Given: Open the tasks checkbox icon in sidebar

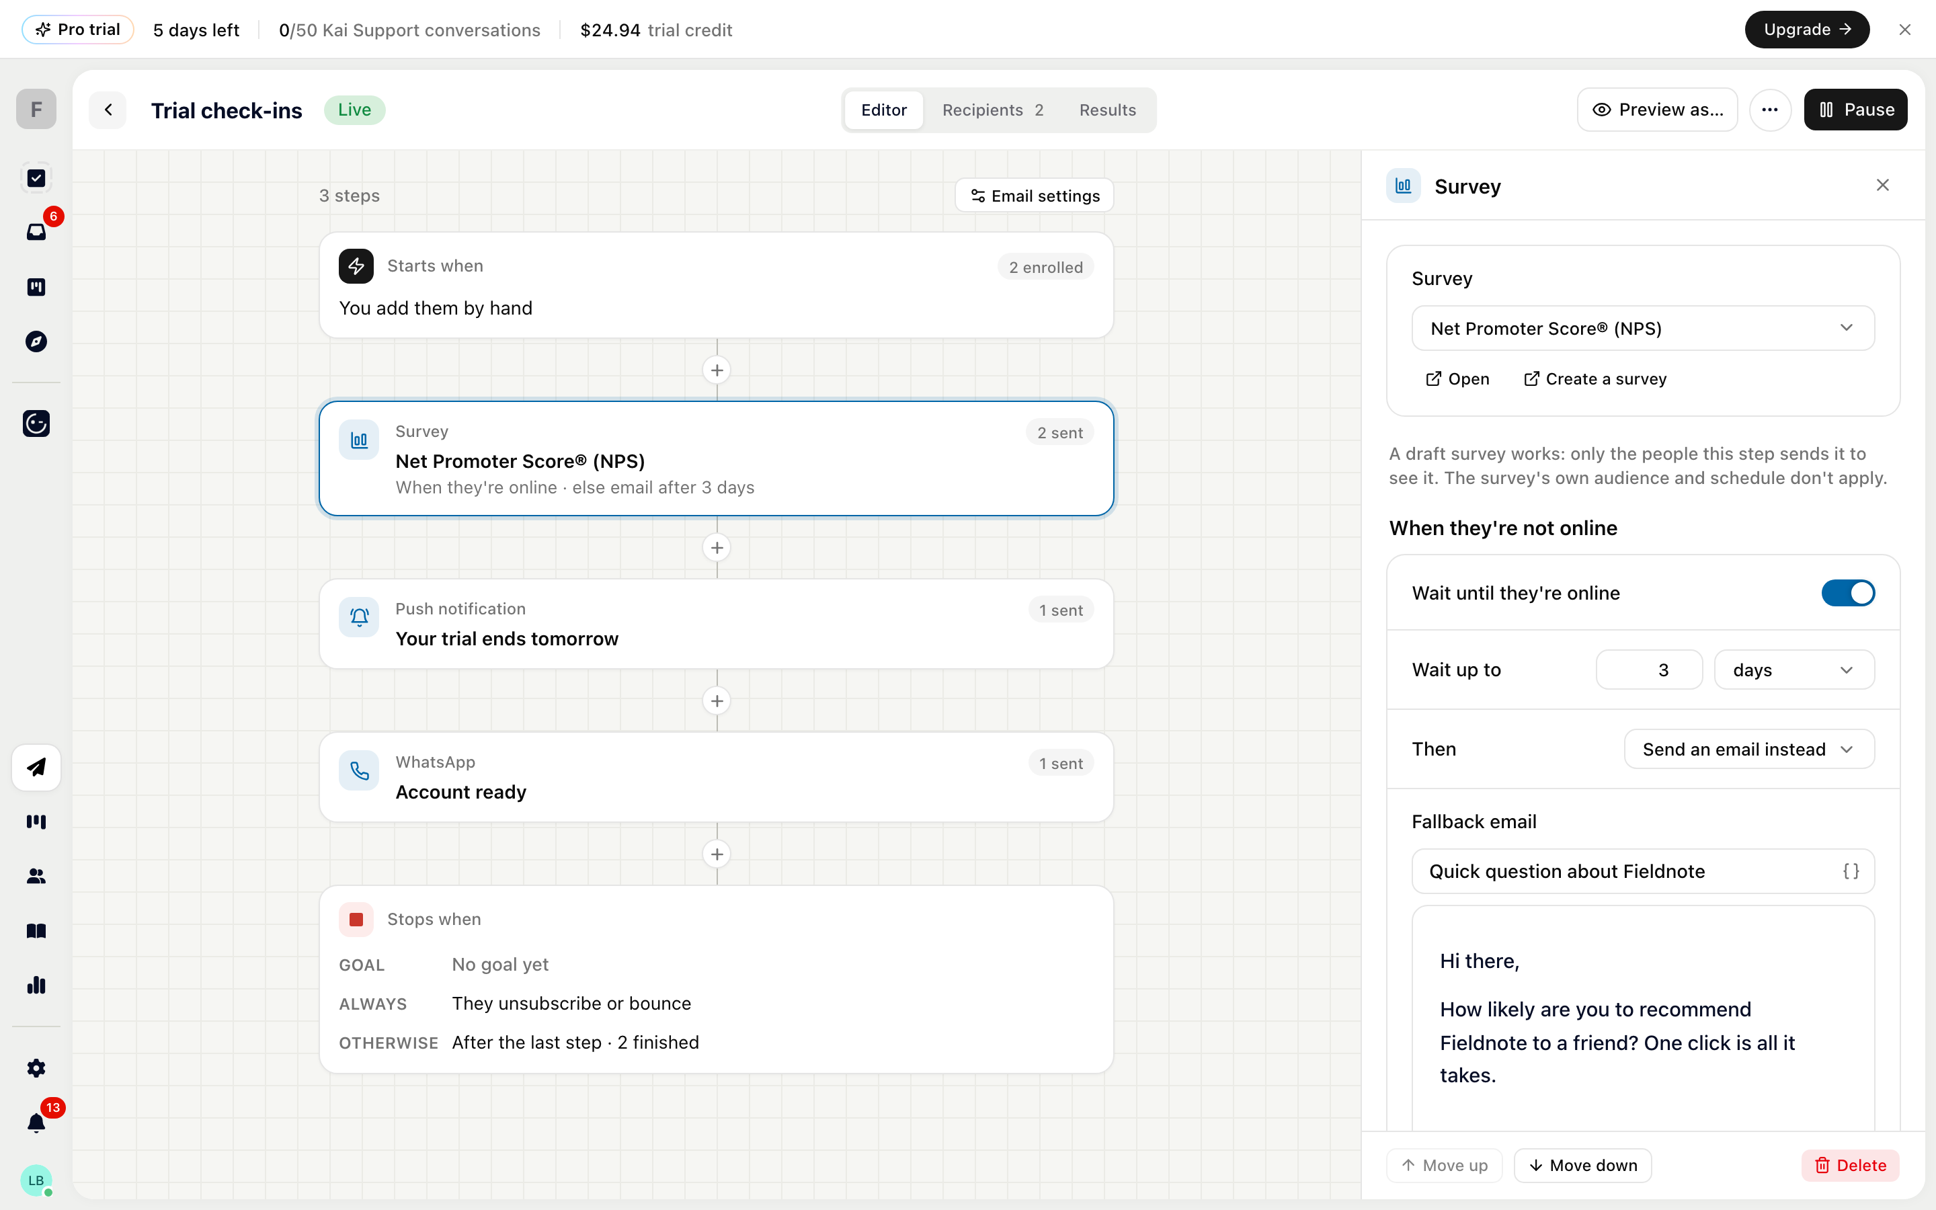Looking at the screenshot, I should (x=36, y=177).
